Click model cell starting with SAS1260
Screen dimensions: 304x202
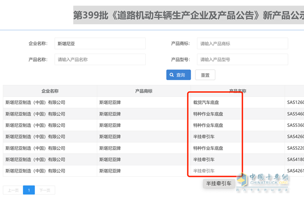(295, 103)
